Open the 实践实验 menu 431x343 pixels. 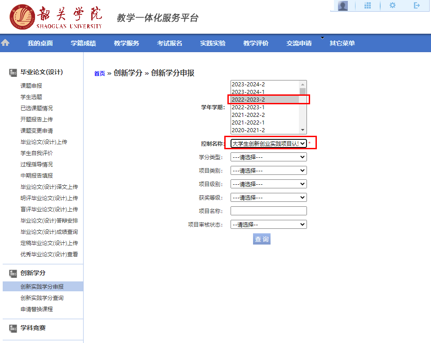[x=213, y=43]
